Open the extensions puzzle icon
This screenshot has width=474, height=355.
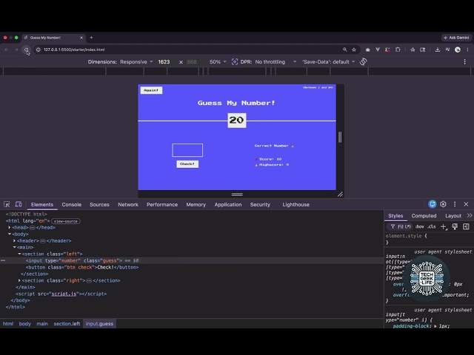coord(398,50)
